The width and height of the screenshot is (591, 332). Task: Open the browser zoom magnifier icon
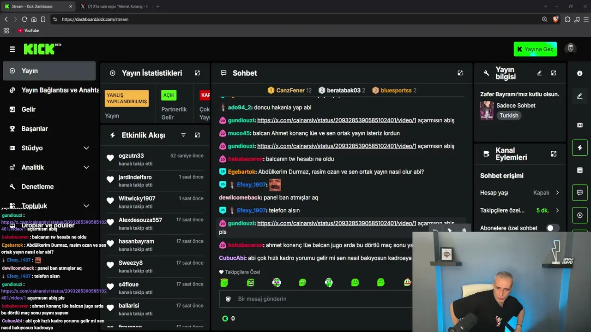pos(544,19)
